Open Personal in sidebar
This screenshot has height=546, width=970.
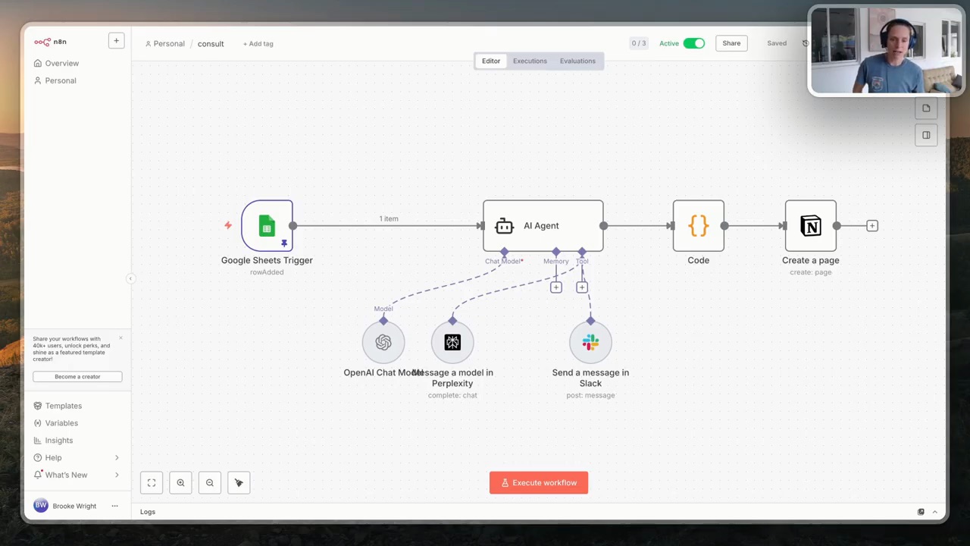[x=77, y=80]
